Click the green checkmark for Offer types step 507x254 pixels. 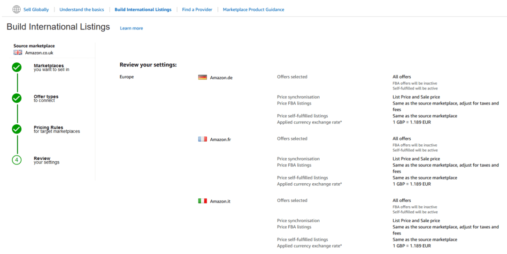pos(17,98)
